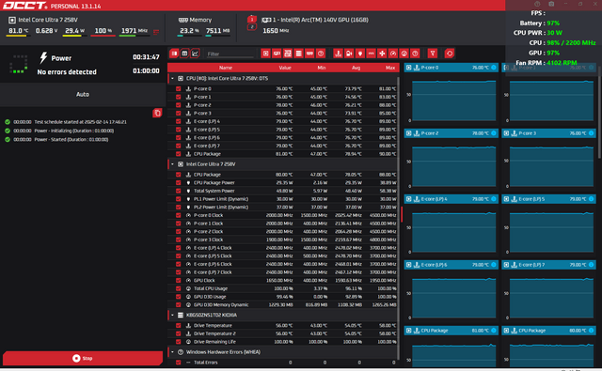602x371 pixels.
Task: Toggle the temperature readings filter icon
Action: click(338, 54)
